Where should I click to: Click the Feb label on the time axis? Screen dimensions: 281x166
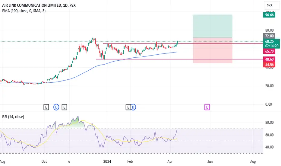(130, 161)
